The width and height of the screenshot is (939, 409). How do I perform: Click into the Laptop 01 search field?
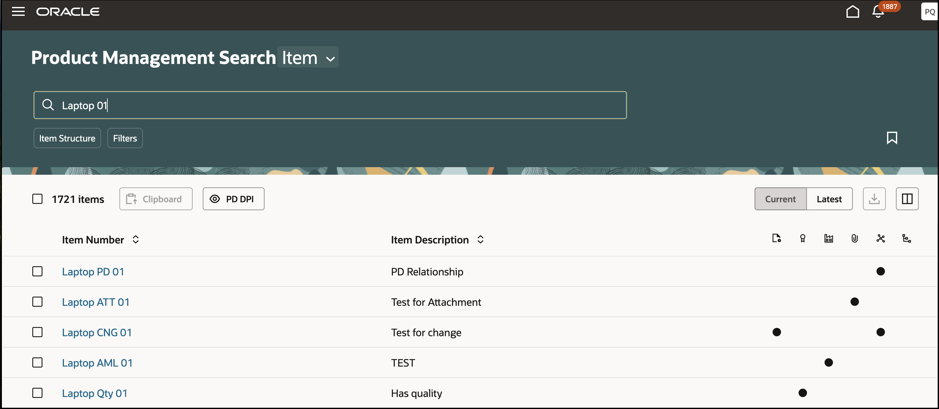pos(328,105)
